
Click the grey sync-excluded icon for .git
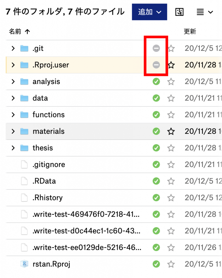coord(156,49)
